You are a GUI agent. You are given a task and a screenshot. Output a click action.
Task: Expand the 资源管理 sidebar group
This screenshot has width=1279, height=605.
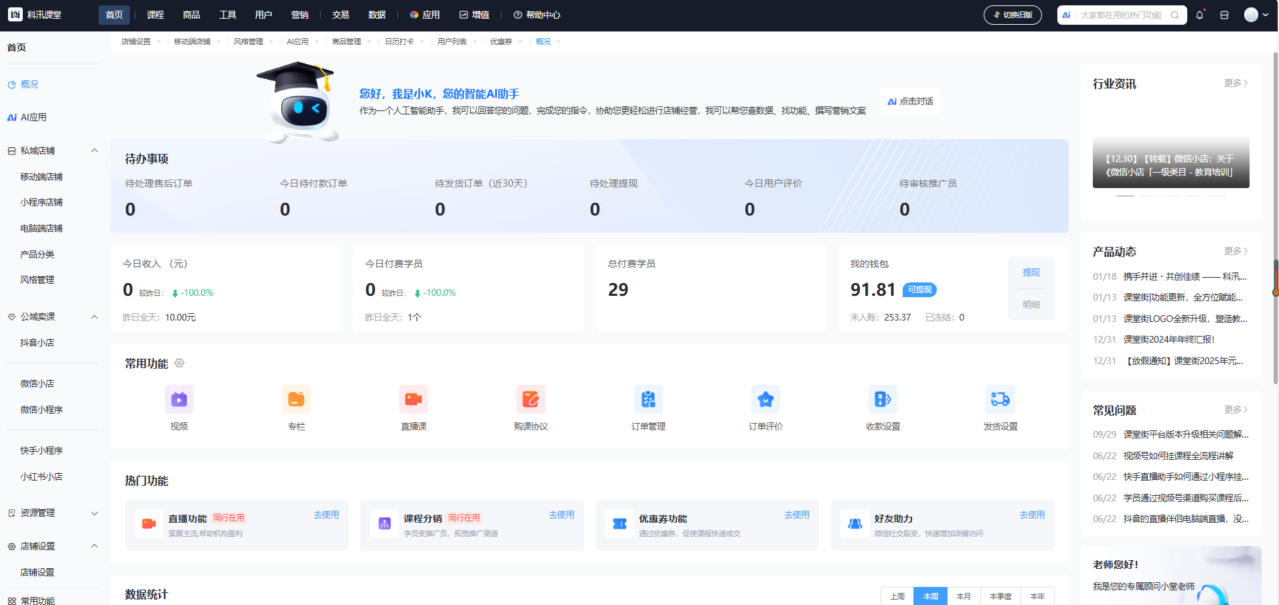(94, 513)
